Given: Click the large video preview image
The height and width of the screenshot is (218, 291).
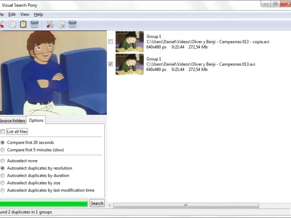Looking at the screenshot, I should 53,73.
